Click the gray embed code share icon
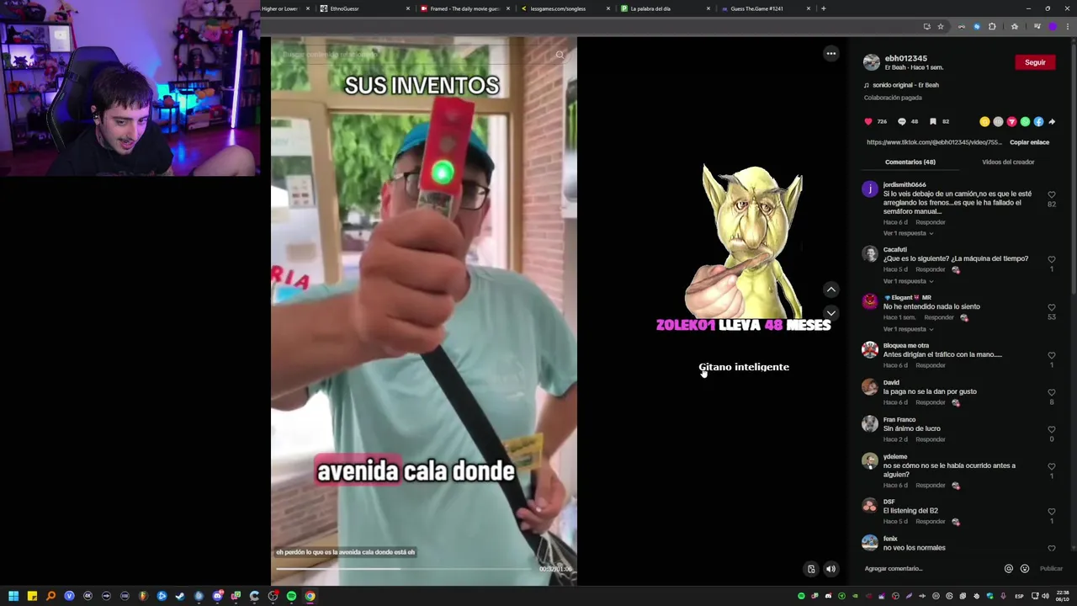Image resolution: width=1077 pixels, height=606 pixels. (x=998, y=121)
